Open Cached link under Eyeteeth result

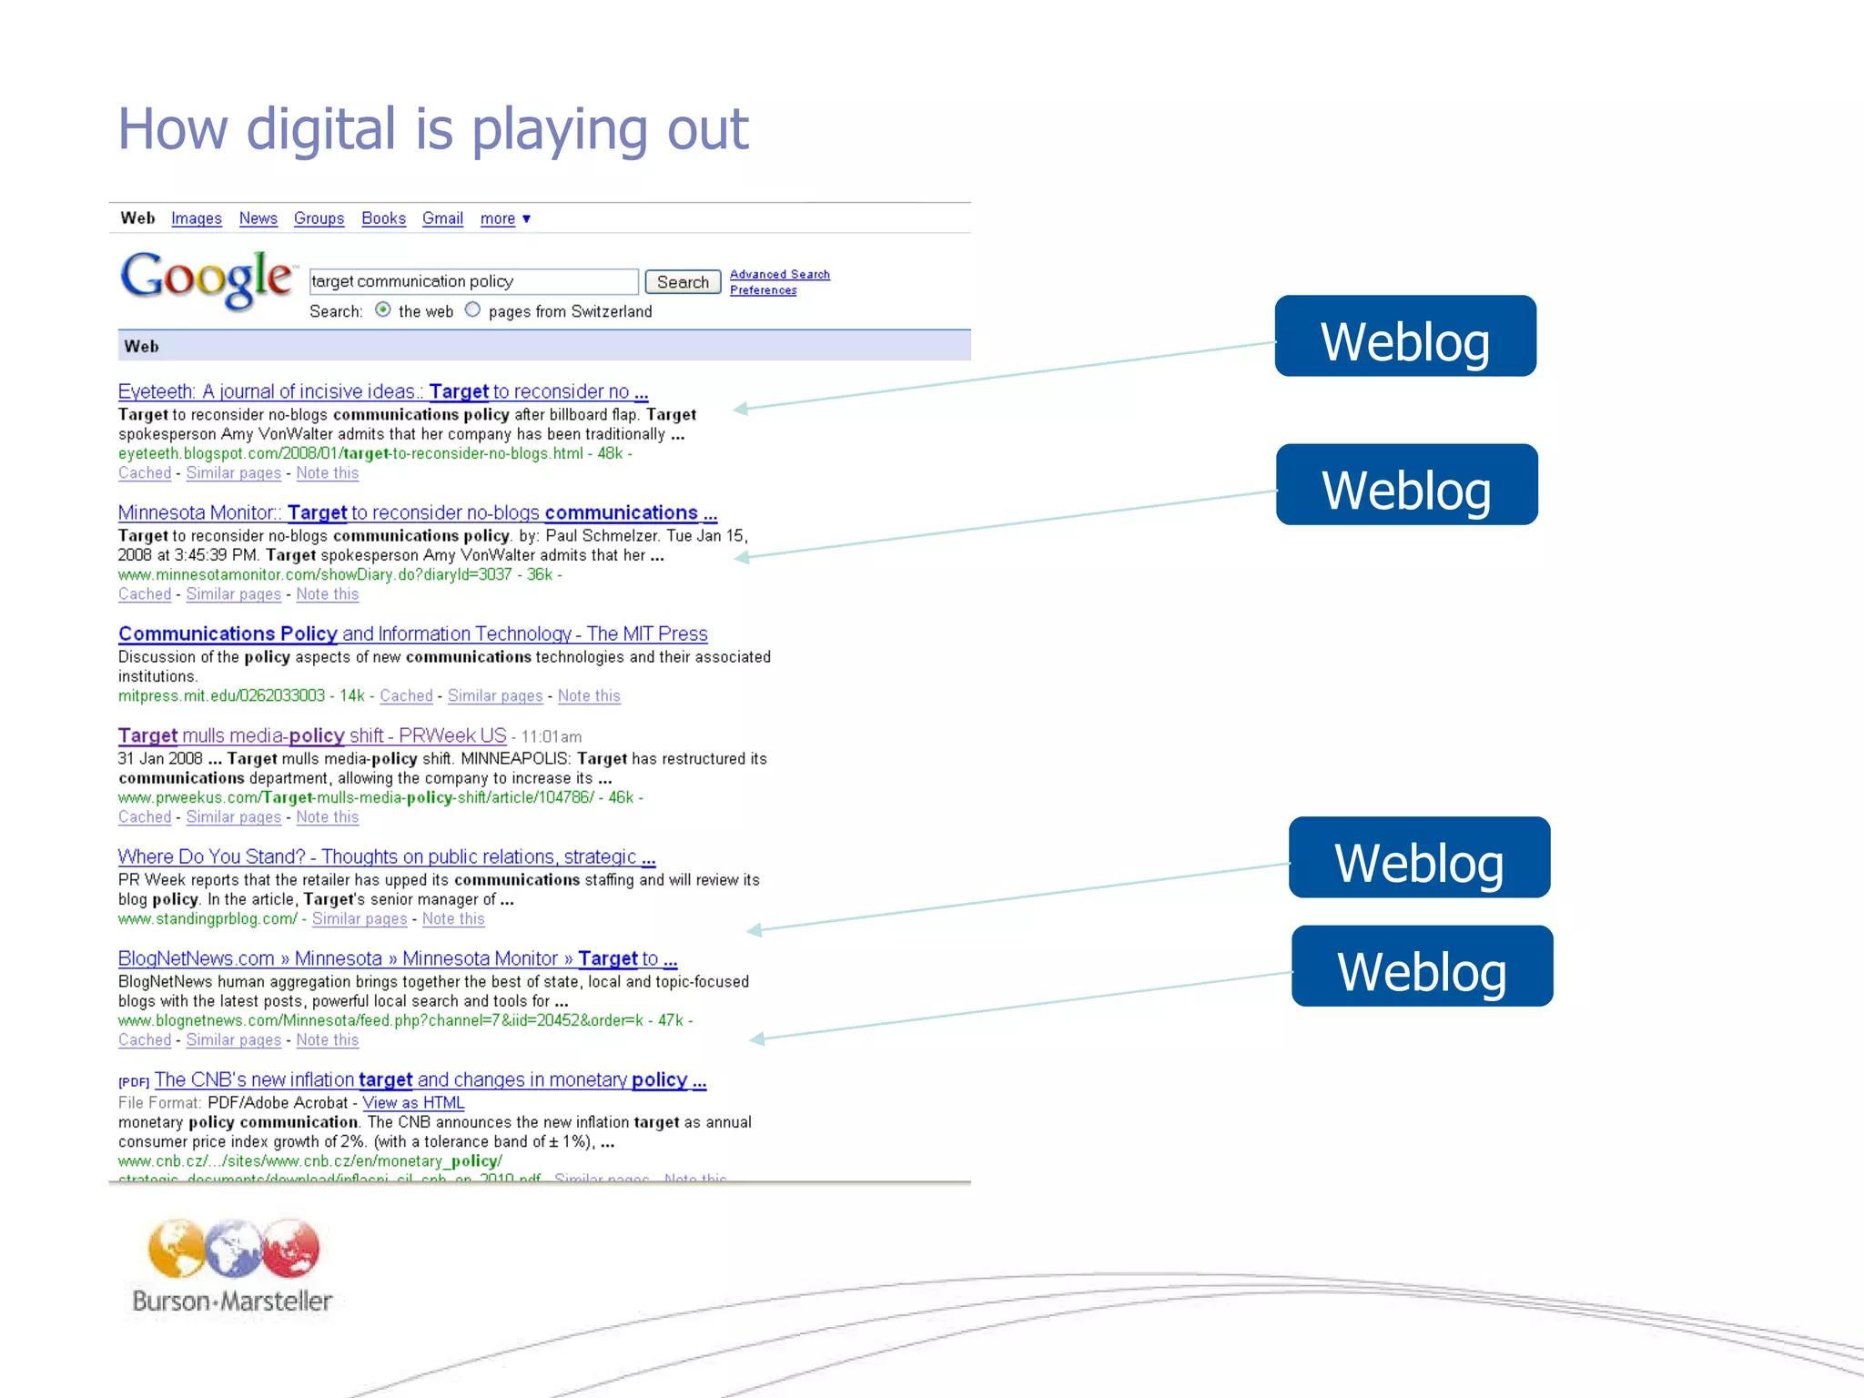pyautogui.click(x=145, y=473)
